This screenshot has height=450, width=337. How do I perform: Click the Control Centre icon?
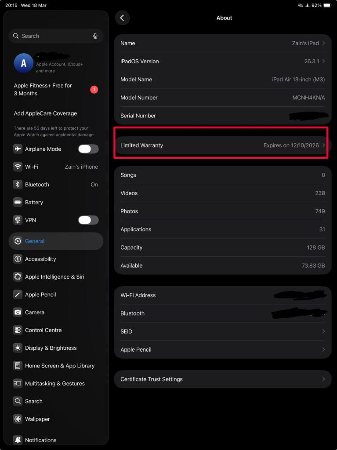pyautogui.click(x=18, y=330)
